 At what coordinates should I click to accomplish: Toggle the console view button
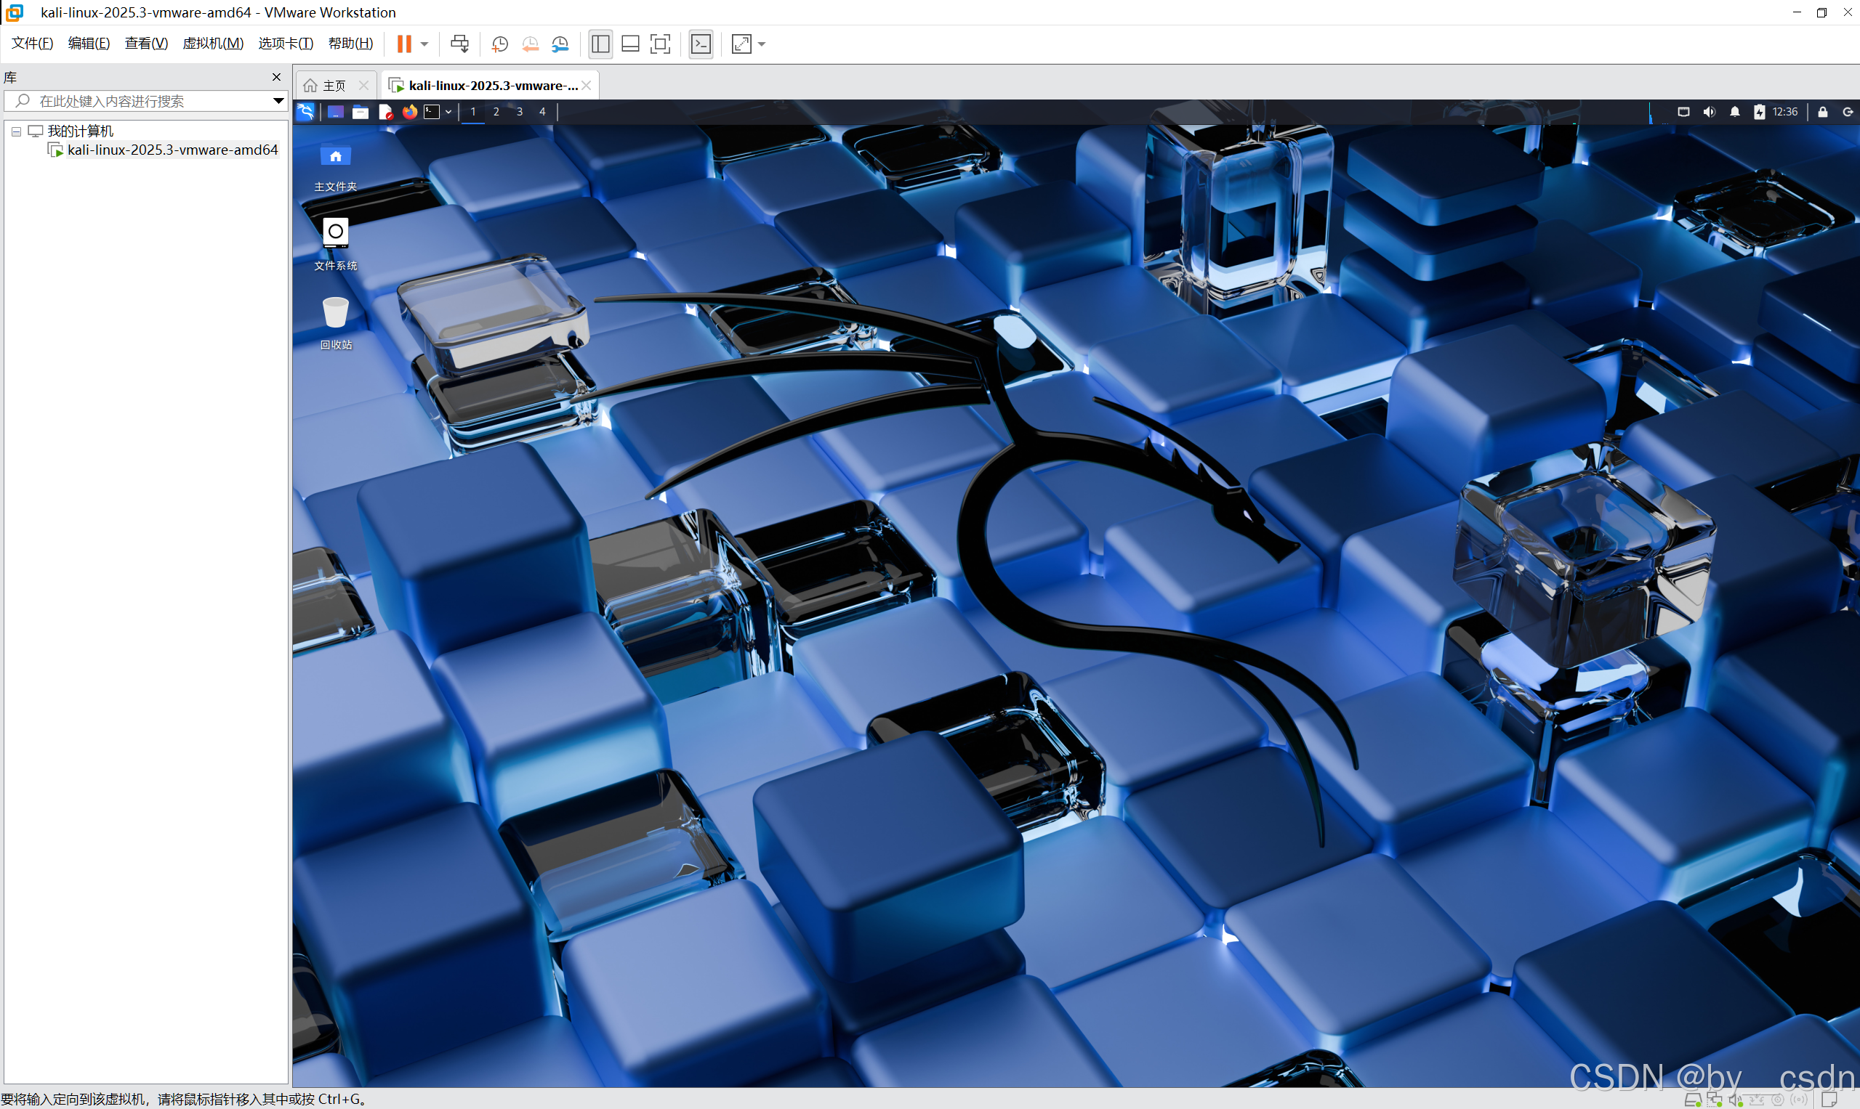tap(701, 44)
